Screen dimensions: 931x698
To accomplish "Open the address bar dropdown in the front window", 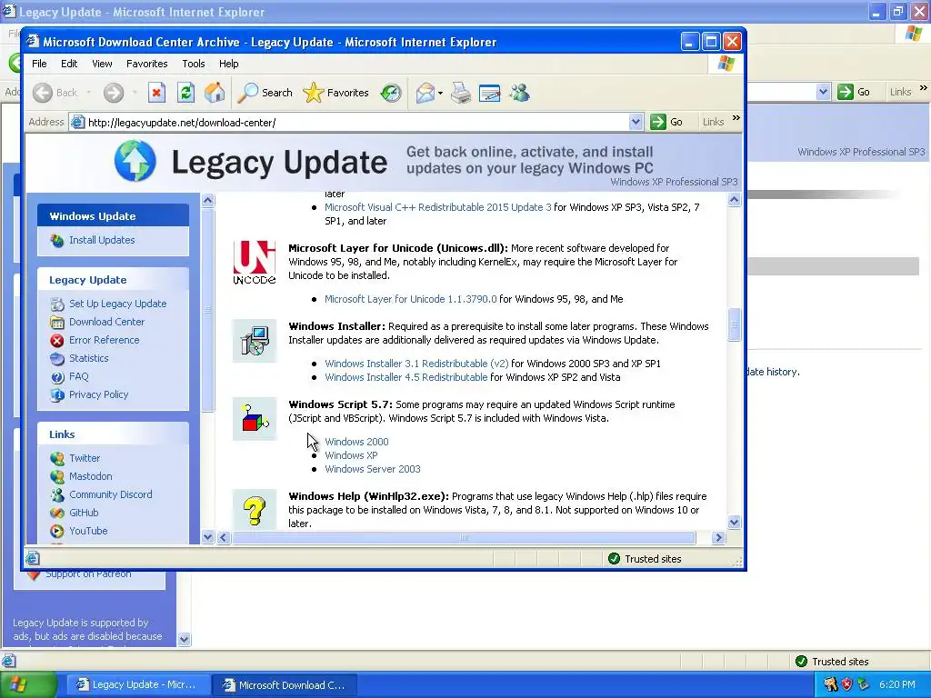I will (636, 123).
